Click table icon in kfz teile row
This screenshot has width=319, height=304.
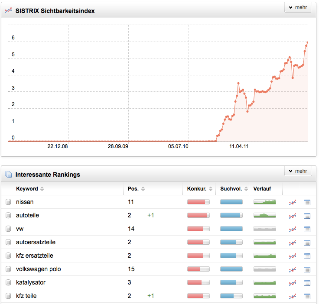pyautogui.click(x=307, y=296)
